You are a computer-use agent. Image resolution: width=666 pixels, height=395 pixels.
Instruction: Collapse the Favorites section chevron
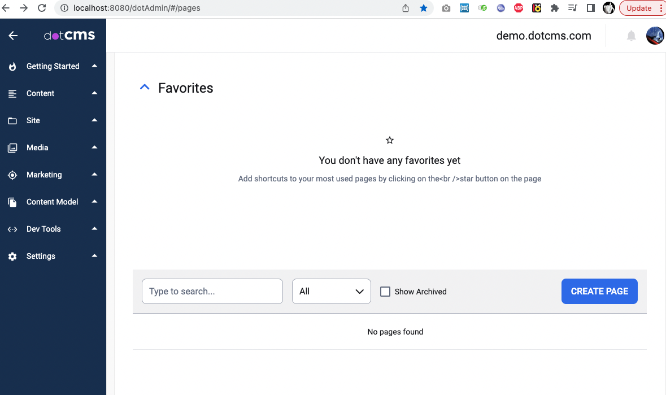point(145,86)
